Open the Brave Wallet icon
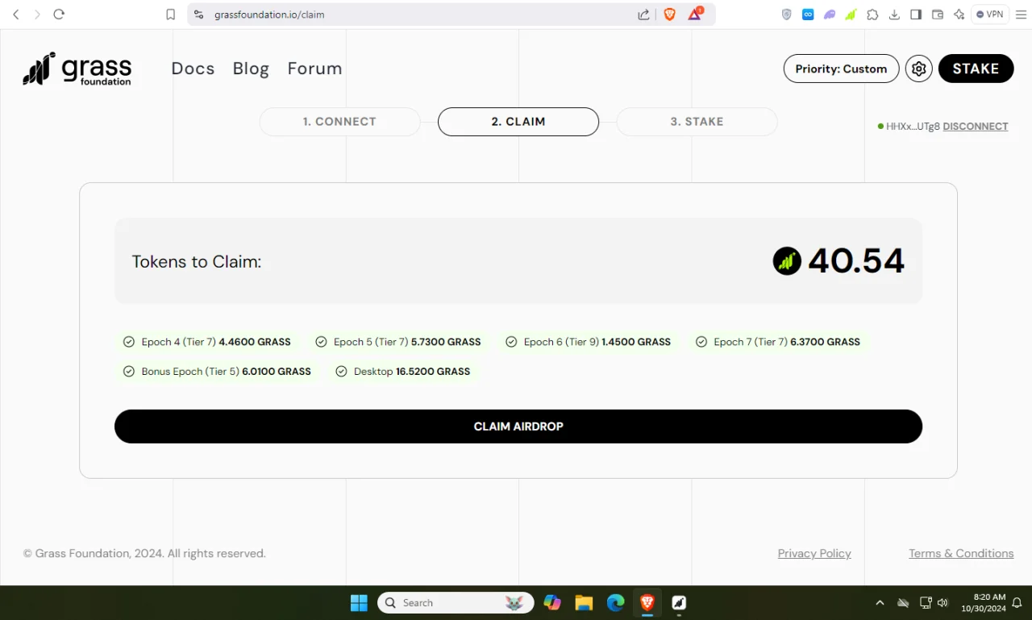1032x620 pixels. 938,15
